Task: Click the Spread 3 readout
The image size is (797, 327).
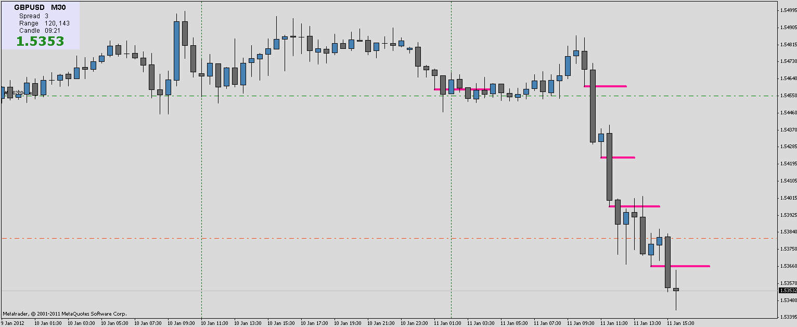Action: point(33,16)
